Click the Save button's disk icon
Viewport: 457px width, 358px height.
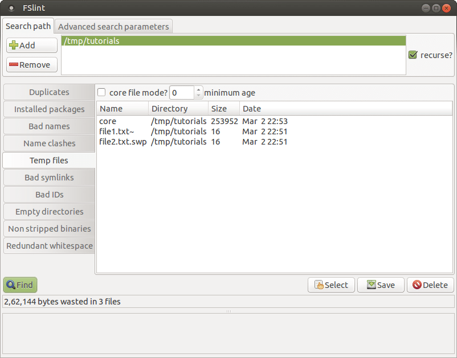(x=372, y=285)
